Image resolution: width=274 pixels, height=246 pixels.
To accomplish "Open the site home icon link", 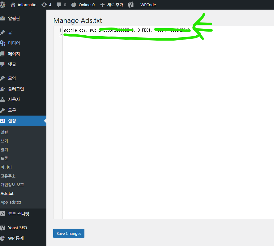I will point(13,5).
